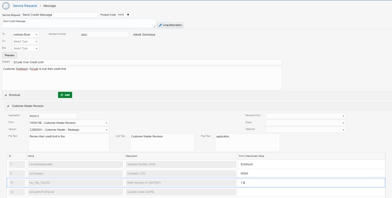Click the Address Number input field

coord(104,35)
